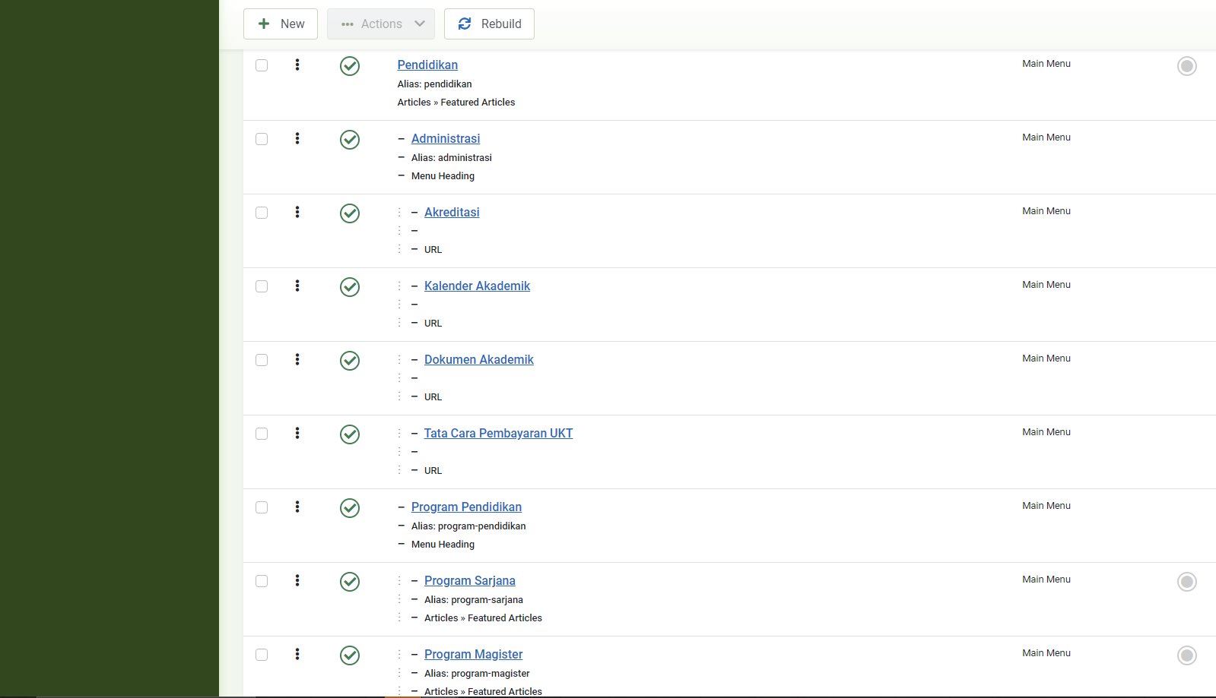Open the three-dot menu for Program Sarjana
Image resolution: width=1216 pixels, height=698 pixels.
tap(297, 580)
